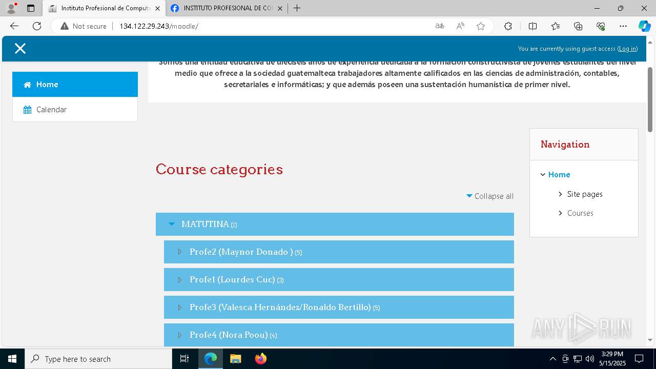Click the page vertical scrollbar thumb

click(x=650, y=99)
